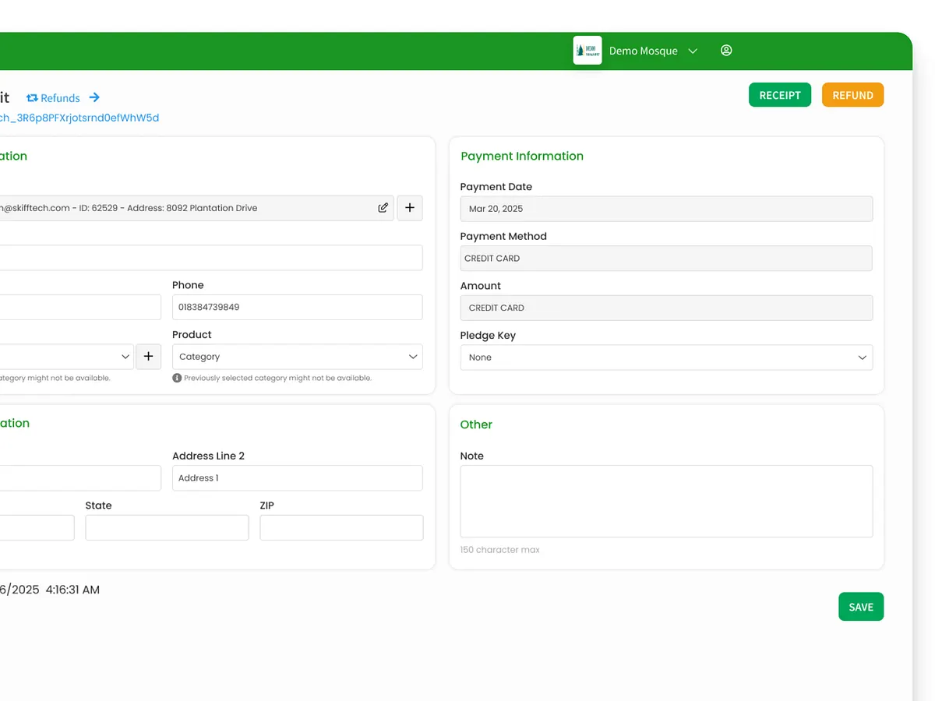The image size is (935, 701).
Task: Expand the Demo Mosque organization dropdown
Action: pos(693,51)
